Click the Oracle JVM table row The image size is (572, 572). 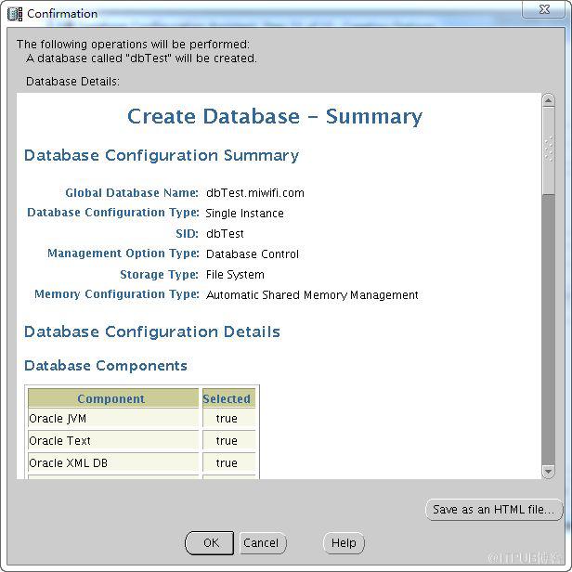point(111,419)
